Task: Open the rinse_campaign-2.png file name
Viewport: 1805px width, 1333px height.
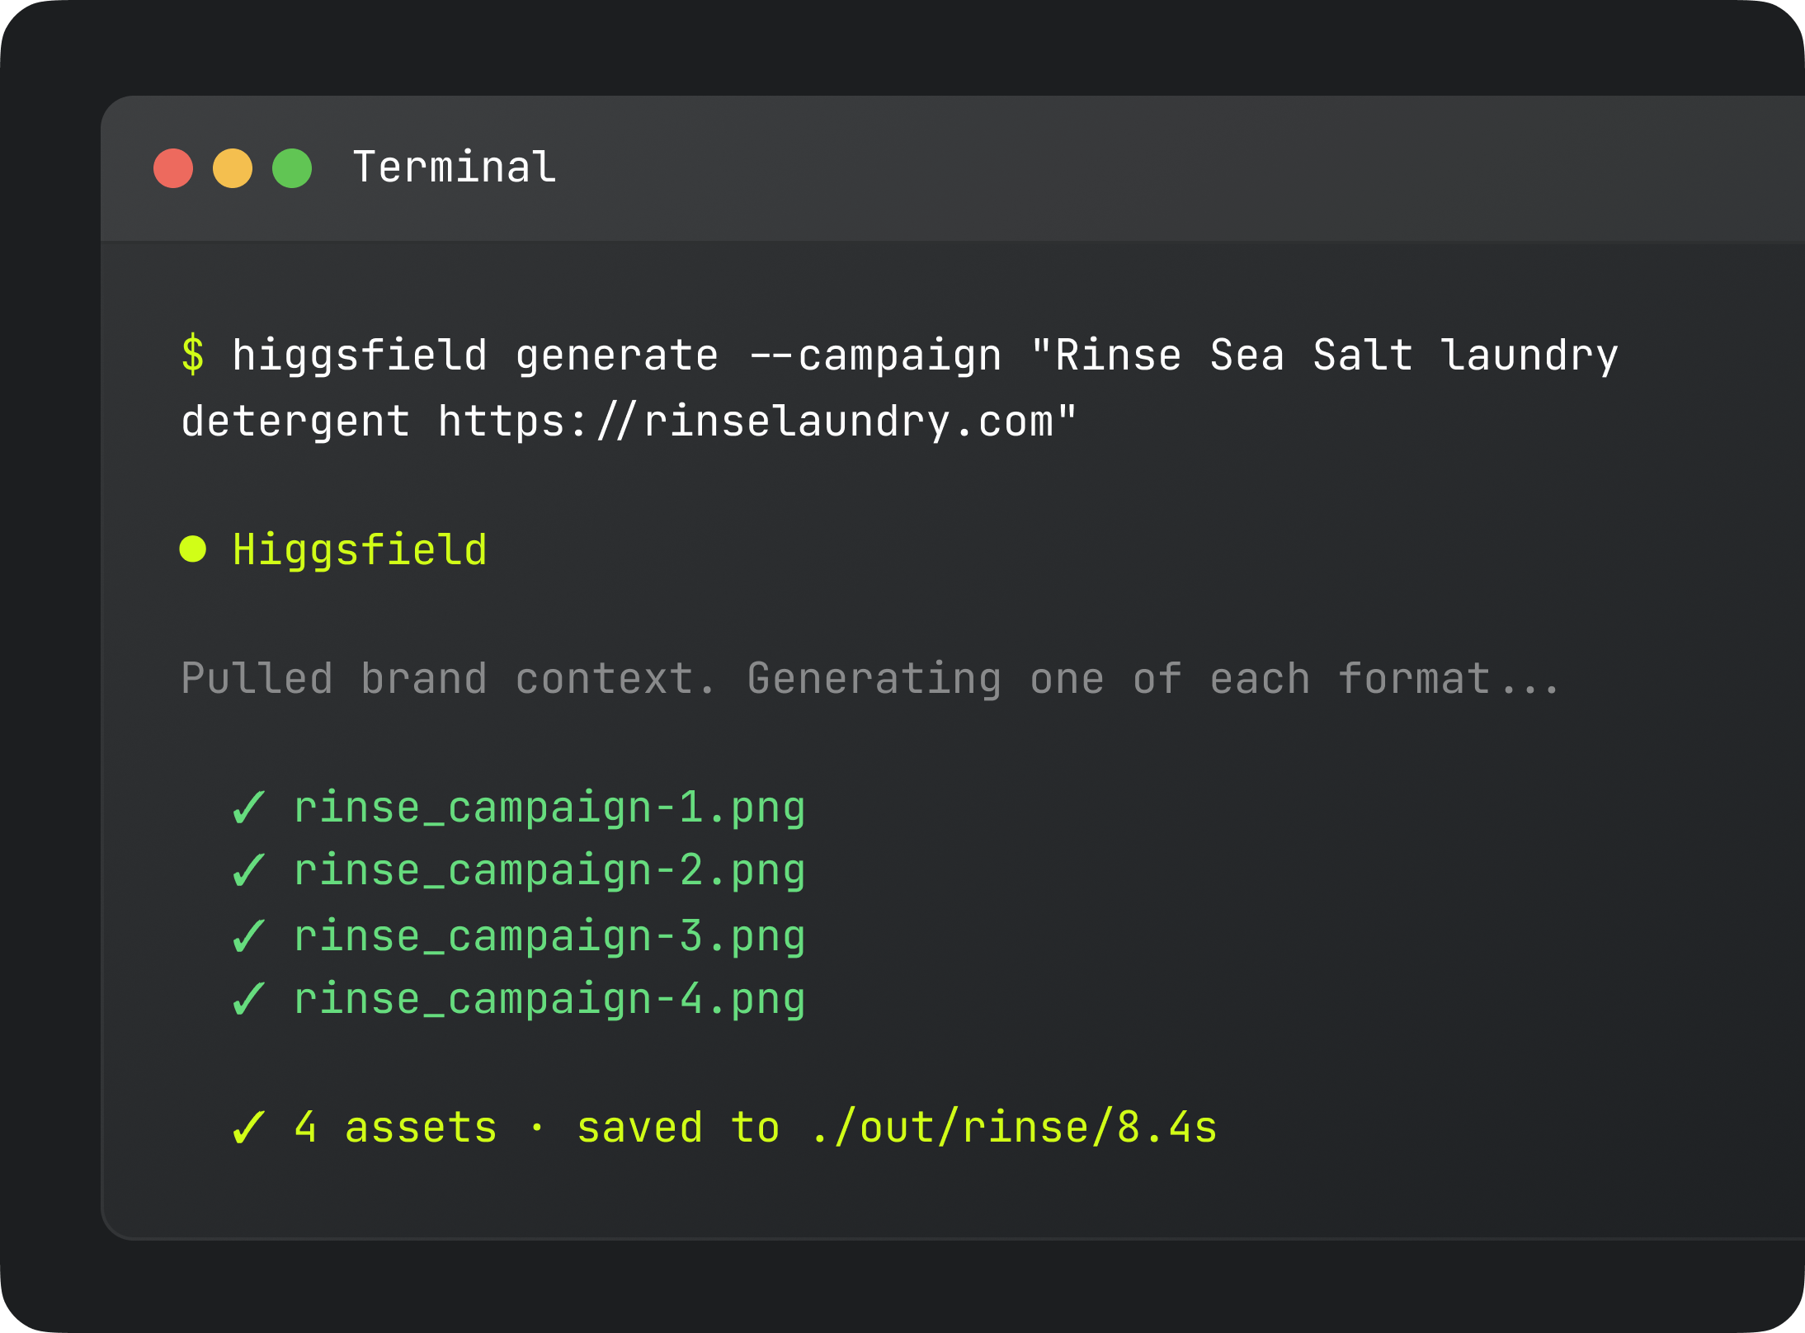Action: point(550,872)
